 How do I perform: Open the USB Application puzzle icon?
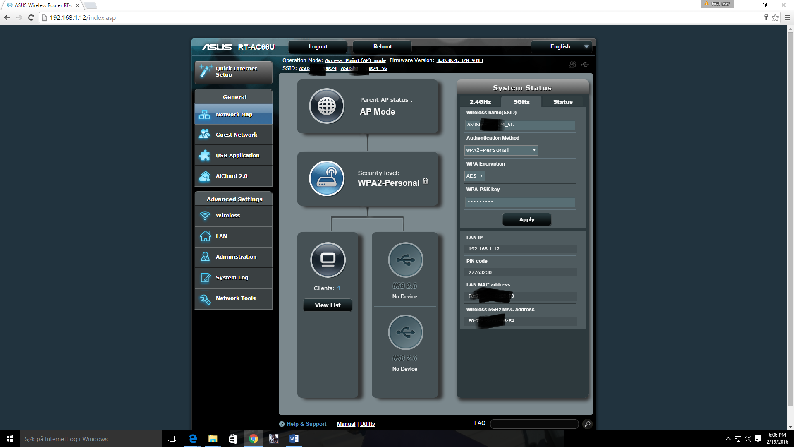click(205, 155)
